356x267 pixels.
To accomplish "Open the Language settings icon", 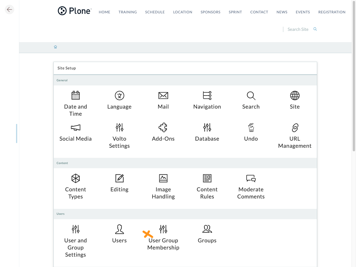I will point(120,96).
